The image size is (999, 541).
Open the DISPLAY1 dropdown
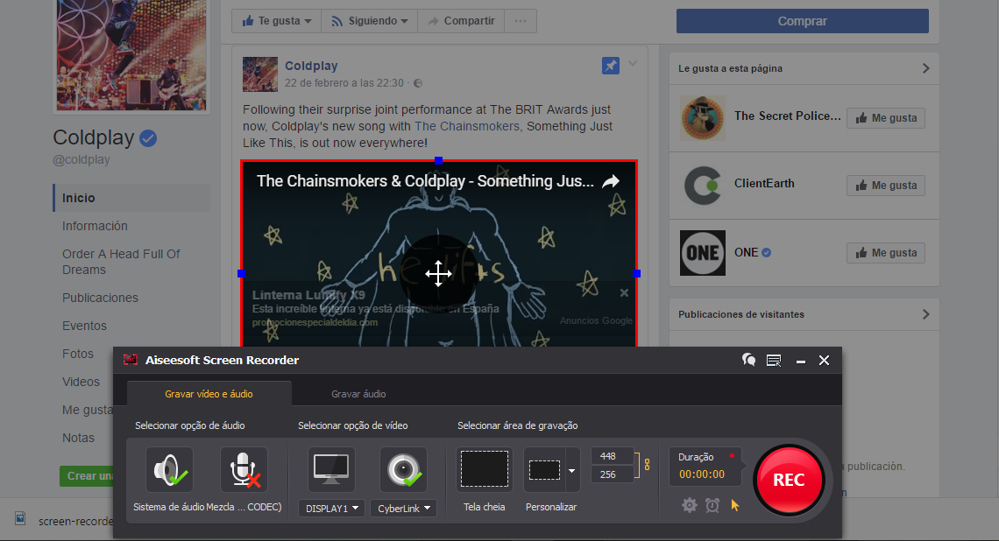[x=331, y=509]
